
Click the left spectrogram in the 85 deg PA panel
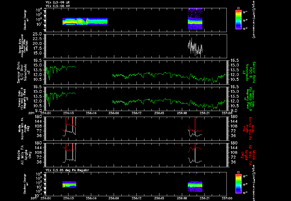coord(69,185)
